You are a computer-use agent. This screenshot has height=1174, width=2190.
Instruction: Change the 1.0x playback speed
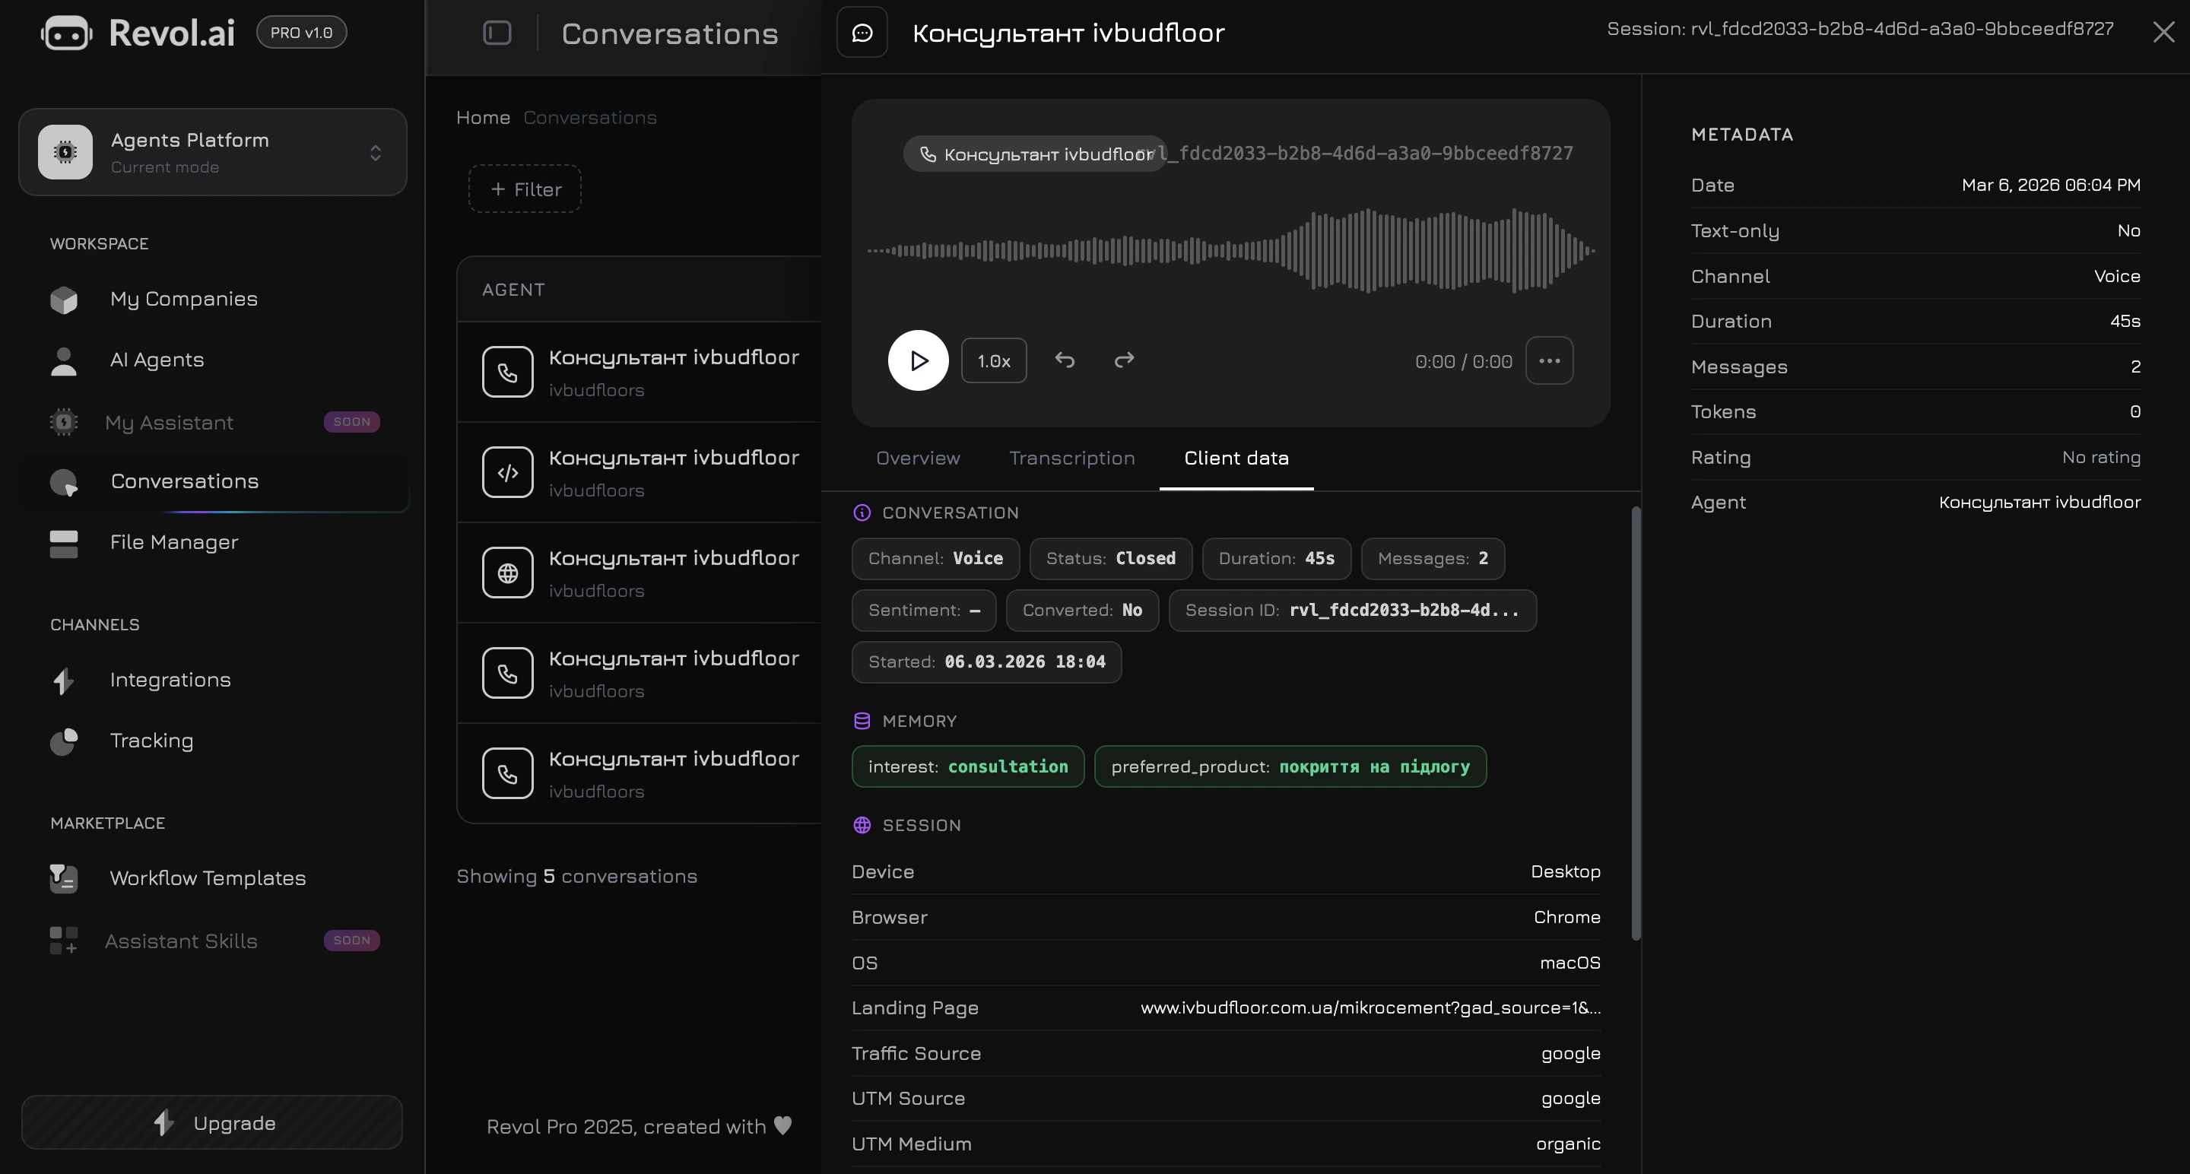pyautogui.click(x=994, y=360)
